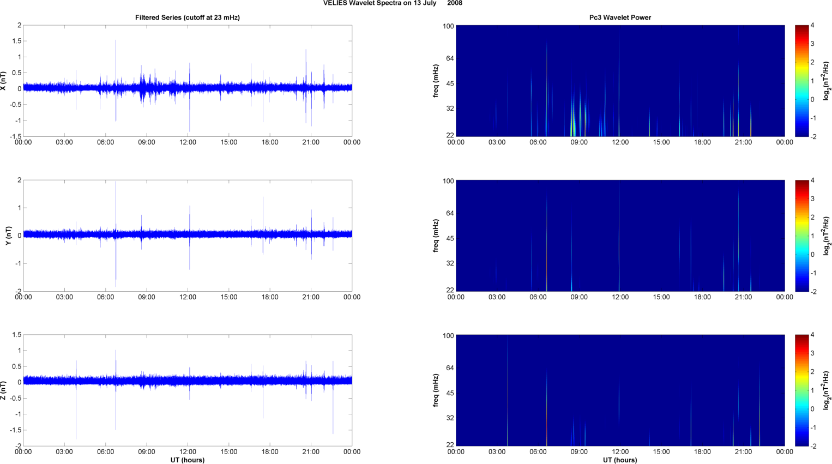The image size is (832, 464).
Task: Click the '-1.5' tick on the Z (nT) axis
Action: [15, 430]
